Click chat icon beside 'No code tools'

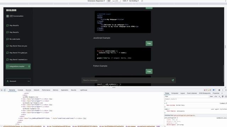click(x=7, y=39)
